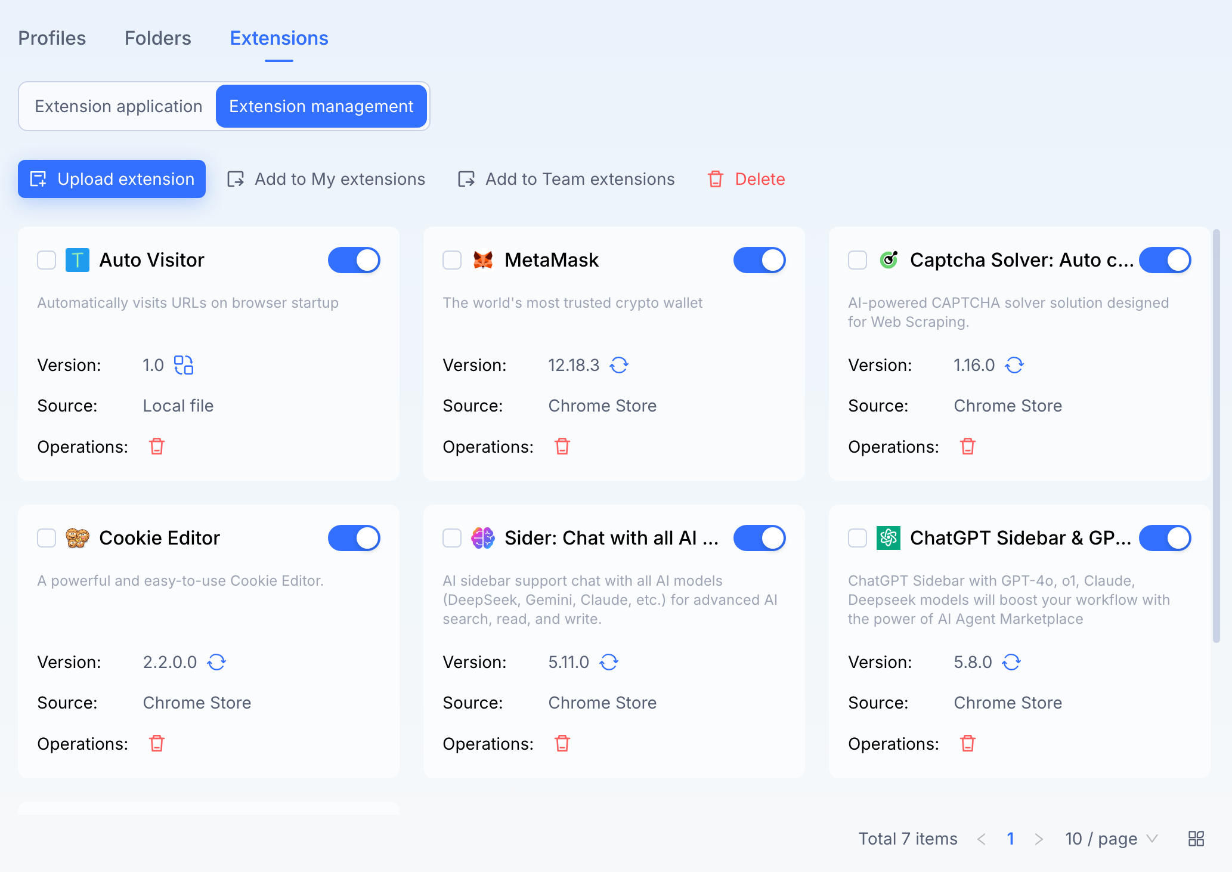Click the Upload extension button
Screen dimensions: 1232x872
pos(112,179)
